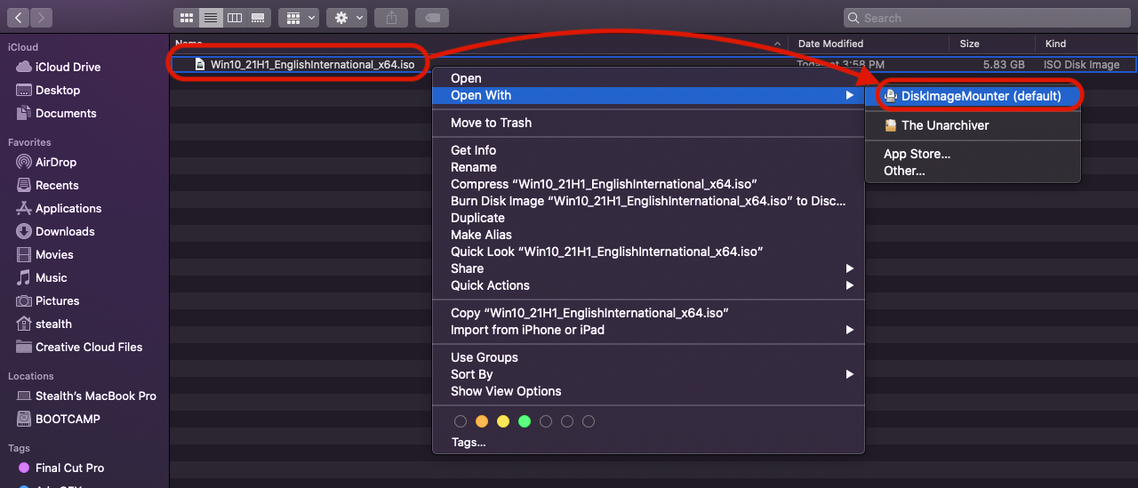
Task: Select Move to Trash
Action: click(648, 123)
